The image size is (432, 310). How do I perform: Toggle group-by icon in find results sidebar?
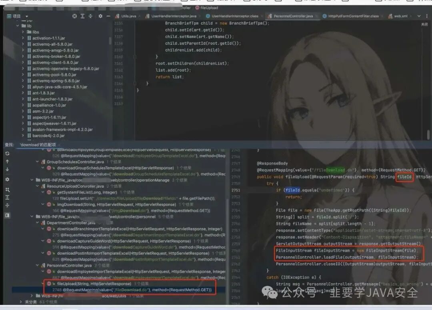tap(8, 190)
